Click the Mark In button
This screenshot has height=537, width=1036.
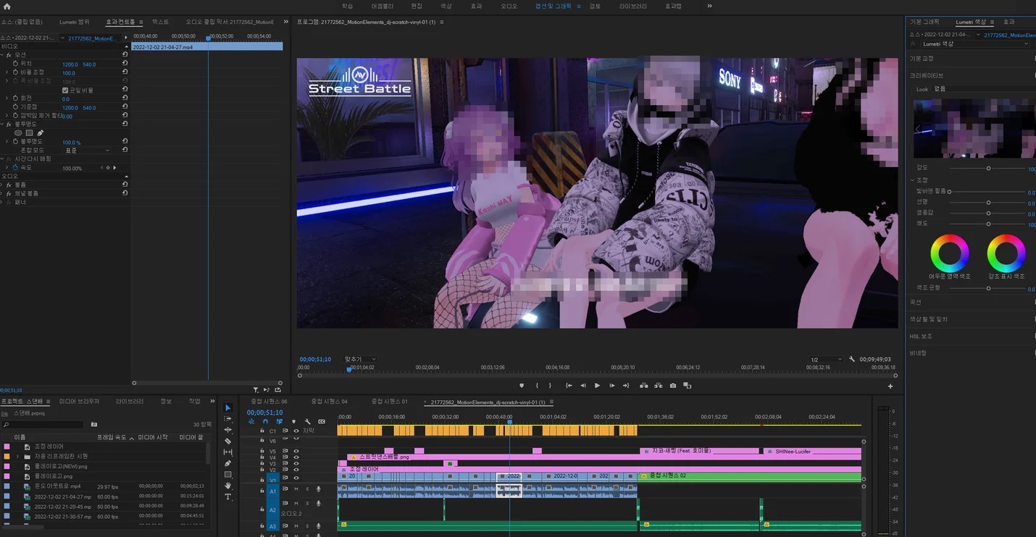pyautogui.click(x=537, y=386)
